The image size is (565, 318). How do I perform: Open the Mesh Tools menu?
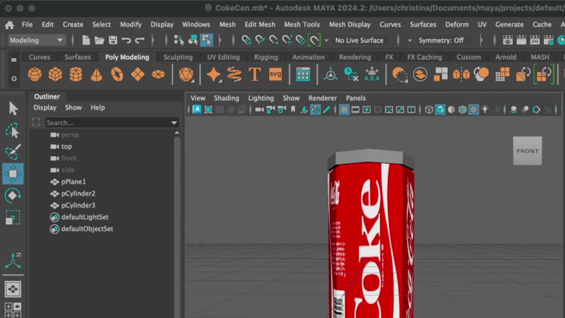302,24
